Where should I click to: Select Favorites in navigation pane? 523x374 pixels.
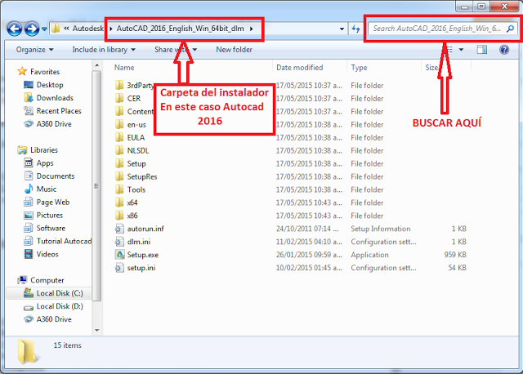(x=45, y=72)
